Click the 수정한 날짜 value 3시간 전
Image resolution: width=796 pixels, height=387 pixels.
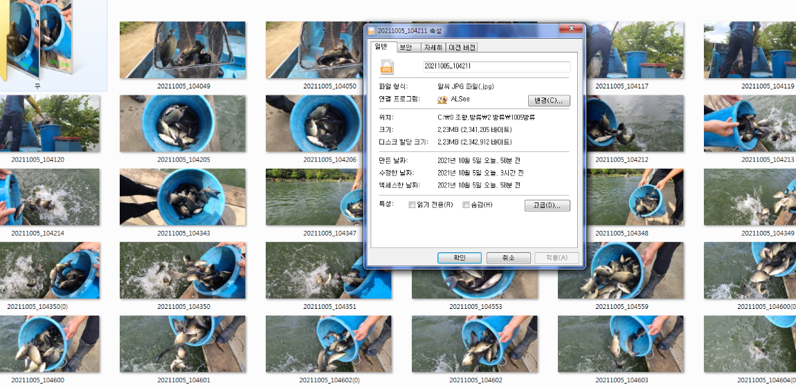(x=481, y=173)
